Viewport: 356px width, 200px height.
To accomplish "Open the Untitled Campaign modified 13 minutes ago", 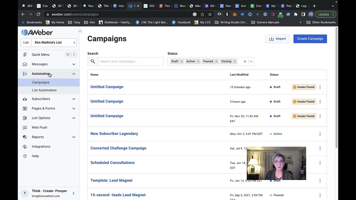I will [x=107, y=87].
